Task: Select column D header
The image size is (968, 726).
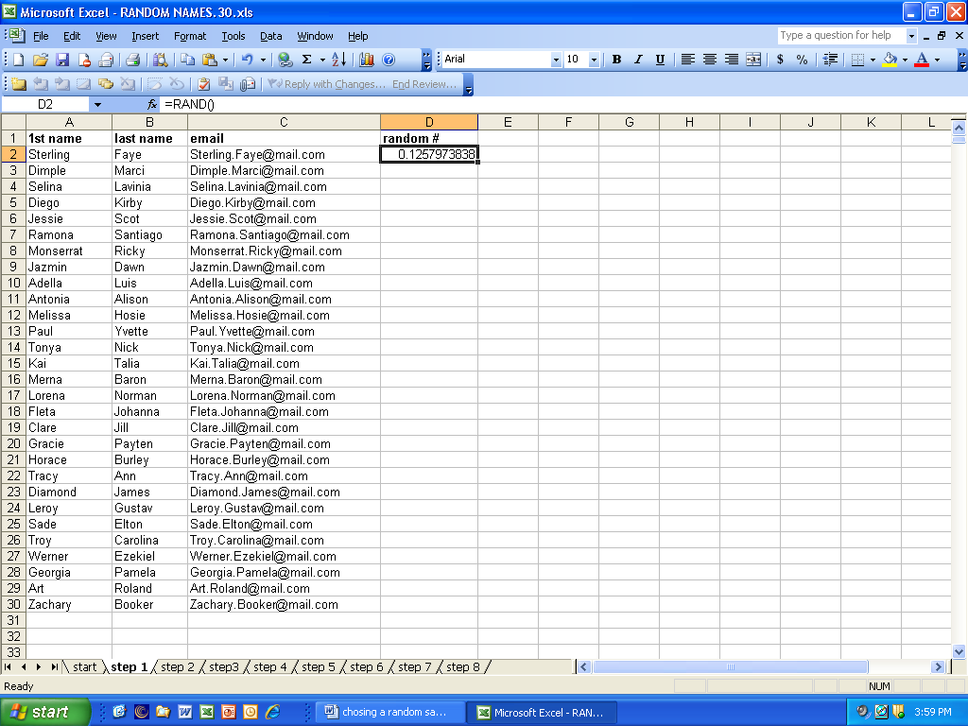Action: (x=429, y=122)
